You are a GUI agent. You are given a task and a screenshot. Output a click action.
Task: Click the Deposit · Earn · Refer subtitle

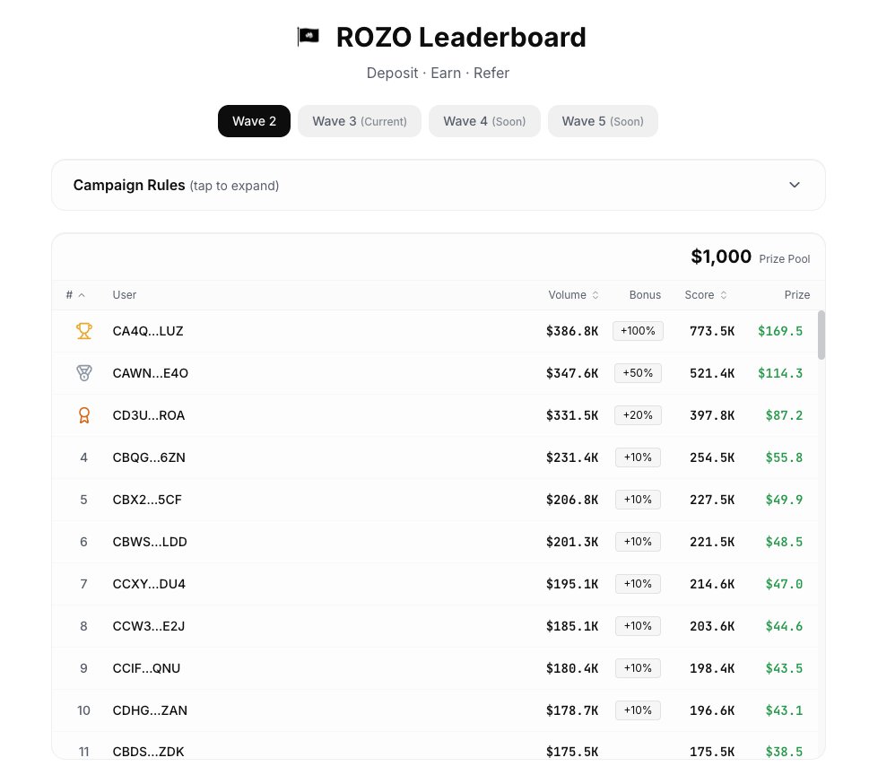[x=438, y=73]
